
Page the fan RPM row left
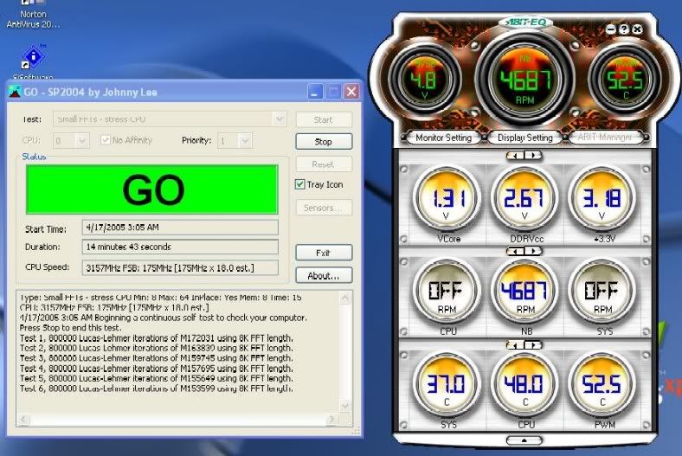(516, 251)
